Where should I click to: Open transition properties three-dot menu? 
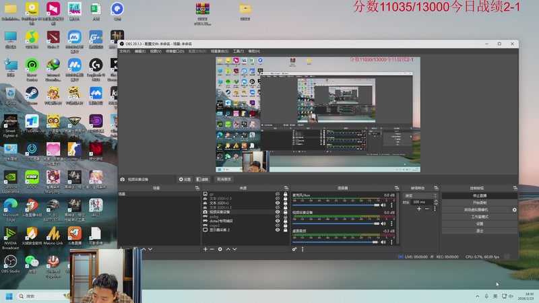435,209
